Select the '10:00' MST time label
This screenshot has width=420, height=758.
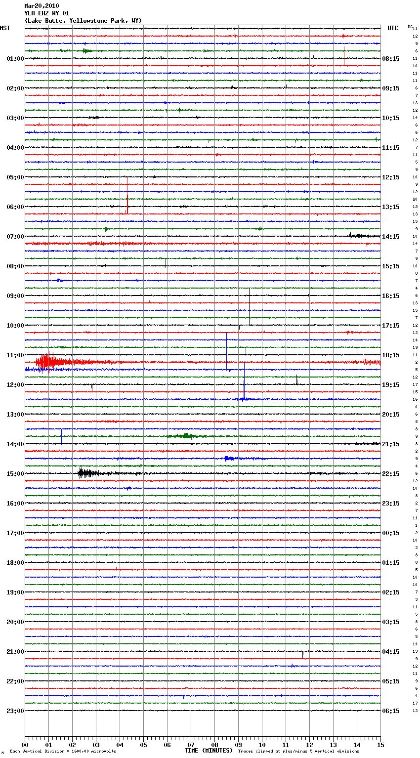[x=15, y=326]
